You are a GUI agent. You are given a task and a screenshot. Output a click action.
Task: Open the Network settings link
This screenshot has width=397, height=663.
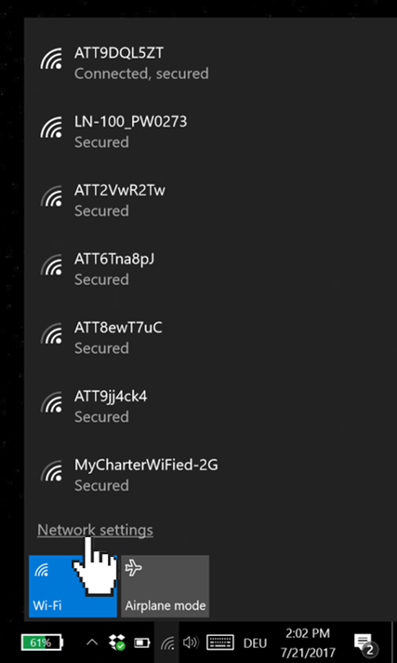(95, 530)
